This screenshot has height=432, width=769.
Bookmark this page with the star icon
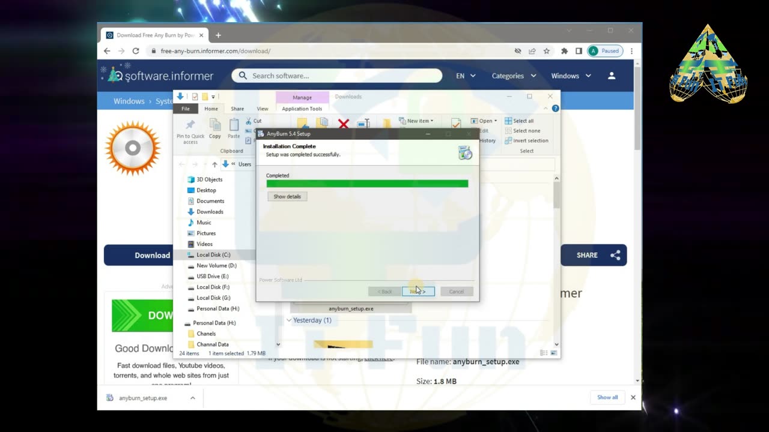click(x=547, y=51)
